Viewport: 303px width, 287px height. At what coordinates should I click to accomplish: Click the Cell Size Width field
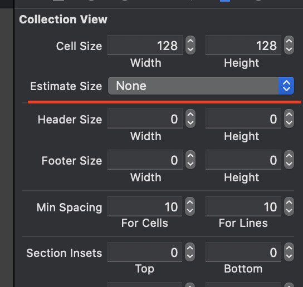coord(145,45)
